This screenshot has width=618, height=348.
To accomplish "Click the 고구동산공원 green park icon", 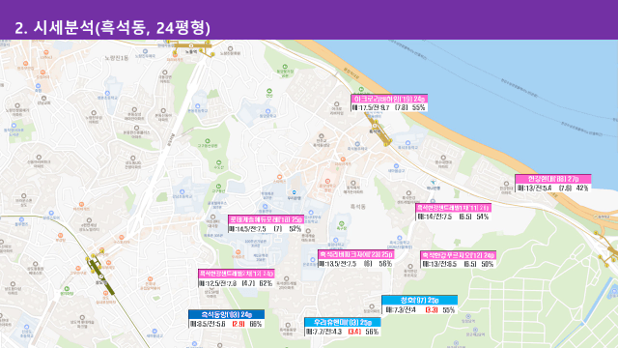I will [208, 141].
